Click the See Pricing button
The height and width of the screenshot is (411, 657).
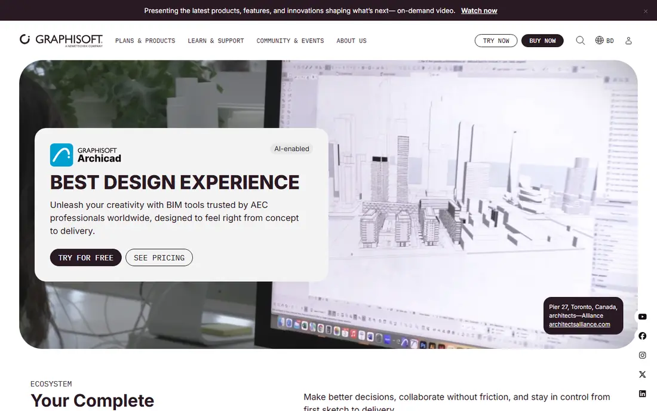(x=159, y=257)
